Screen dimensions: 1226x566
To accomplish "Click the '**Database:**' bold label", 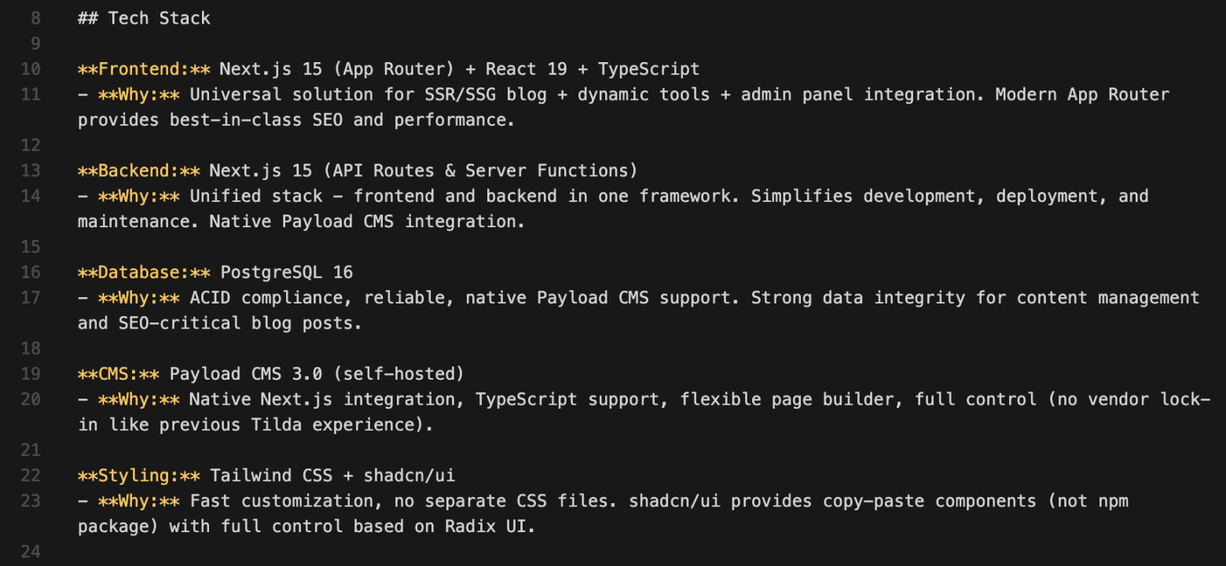I will click(144, 273).
